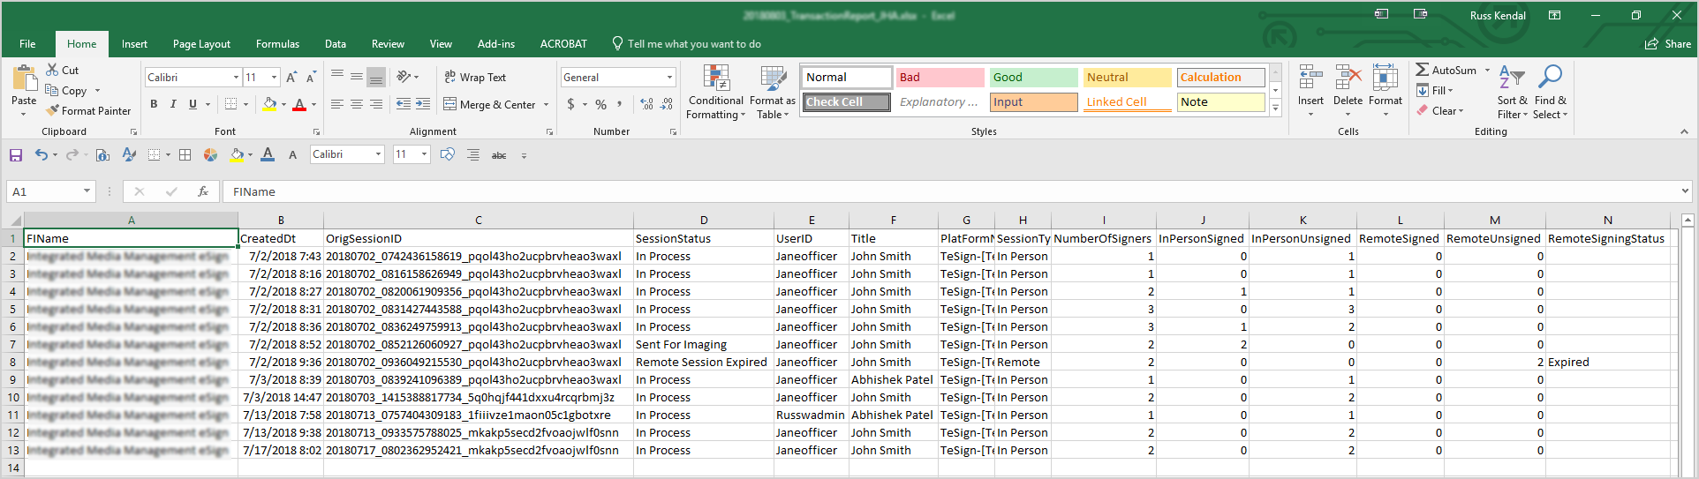
Task: Click the Increase Decimal icon
Action: point(646,104)
